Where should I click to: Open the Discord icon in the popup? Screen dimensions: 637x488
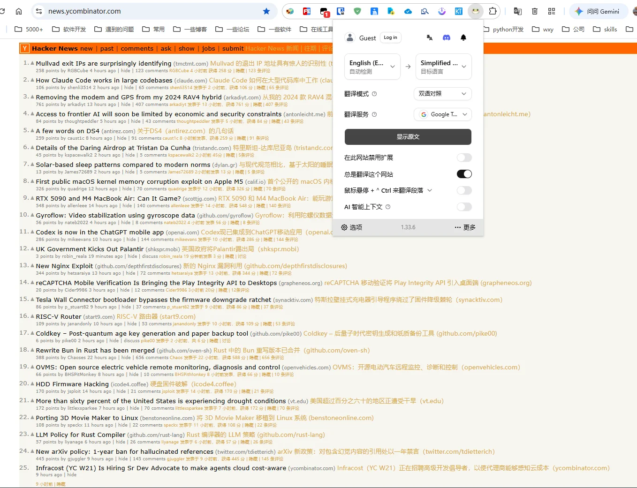(447, 38)
